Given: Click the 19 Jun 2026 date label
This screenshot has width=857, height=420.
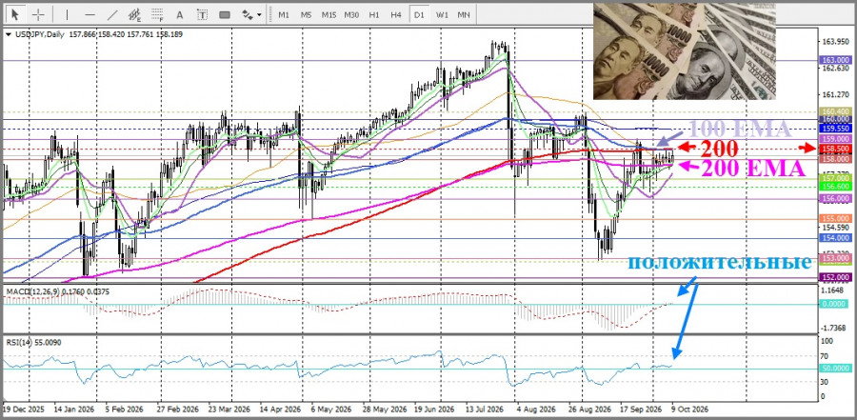Looking at the screenshot, I should click(434, 409).
